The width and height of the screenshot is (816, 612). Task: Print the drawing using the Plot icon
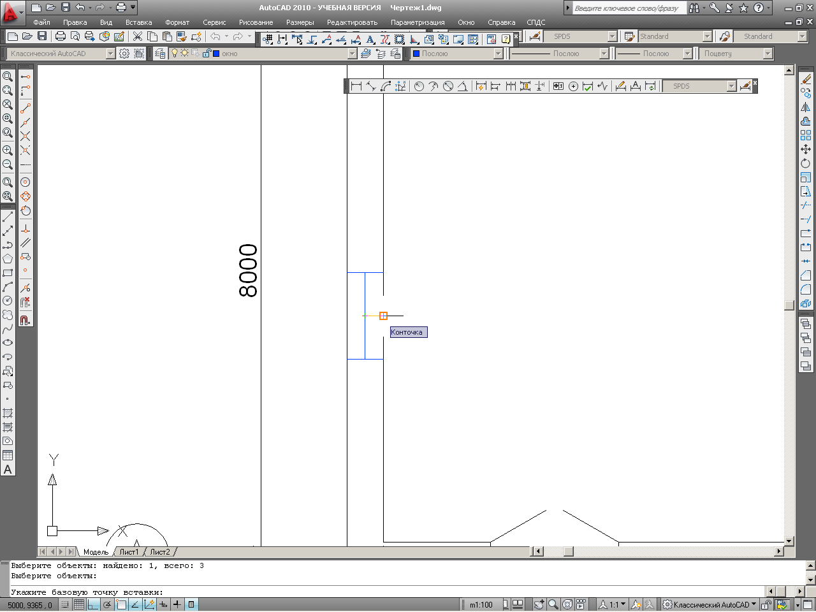pyautogui.click(x=61, y=36)
